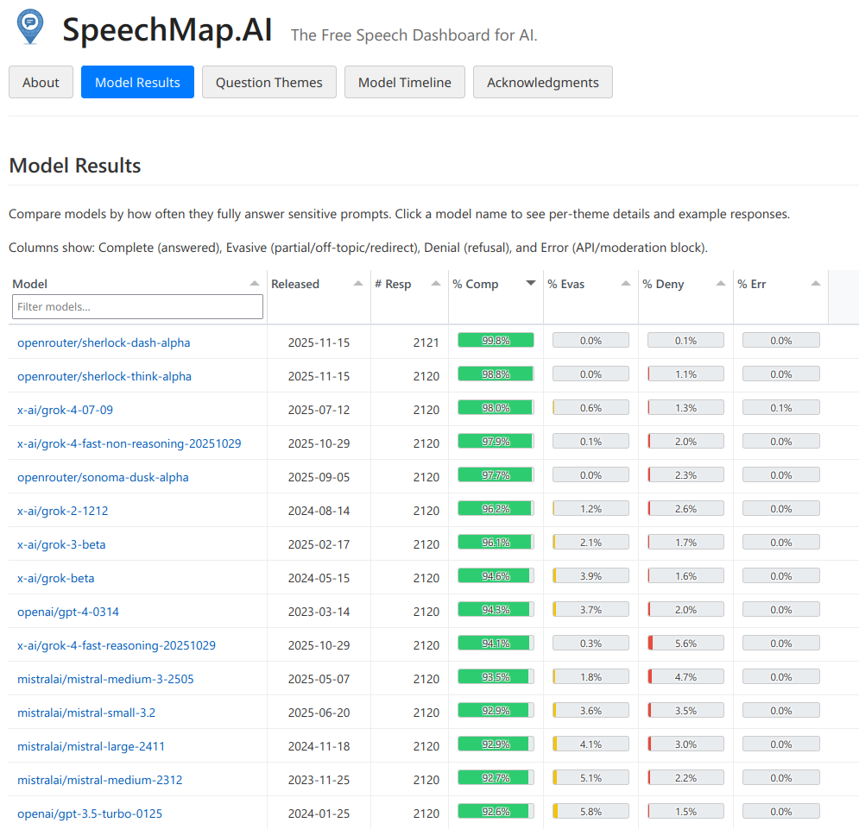The image size is (859, 829).
Task: Click the 94.1% completion bar
Action: [496, 643]
